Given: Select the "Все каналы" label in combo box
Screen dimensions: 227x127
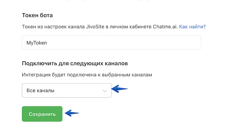Looking at the screenshot, I should 41,91.
